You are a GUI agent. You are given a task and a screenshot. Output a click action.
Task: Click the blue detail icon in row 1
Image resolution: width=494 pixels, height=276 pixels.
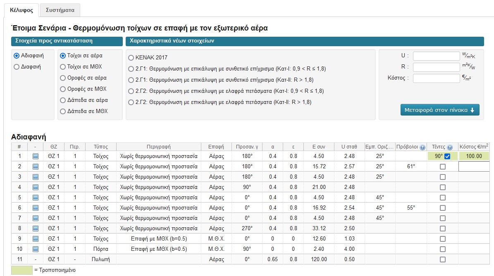pyautogui.click(x=36, y=156)
